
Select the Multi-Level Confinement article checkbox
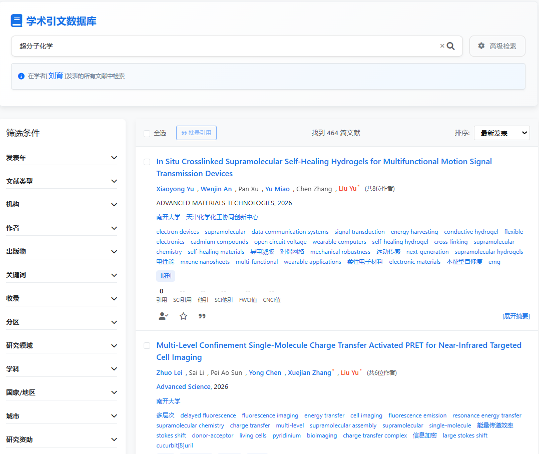tap(147, 345)
